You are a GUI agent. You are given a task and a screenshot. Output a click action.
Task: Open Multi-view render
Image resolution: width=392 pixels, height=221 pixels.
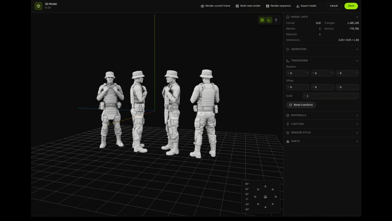(x=248, y=6)
